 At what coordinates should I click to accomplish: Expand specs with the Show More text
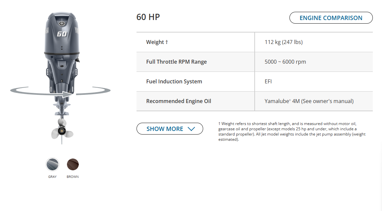[165, 129]
